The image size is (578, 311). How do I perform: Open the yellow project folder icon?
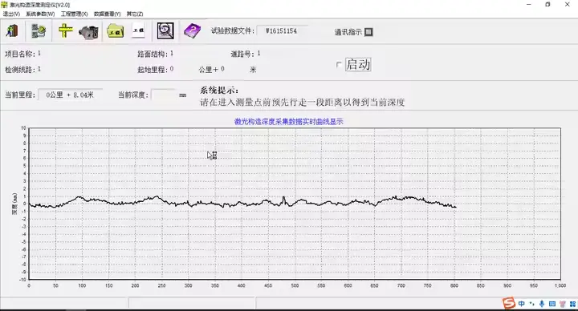pyautogui.click(x=116, y=31)
